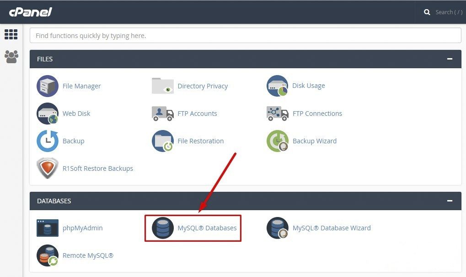
Task: Select the FTP Accounts link
Action: (x=198, y=114)
